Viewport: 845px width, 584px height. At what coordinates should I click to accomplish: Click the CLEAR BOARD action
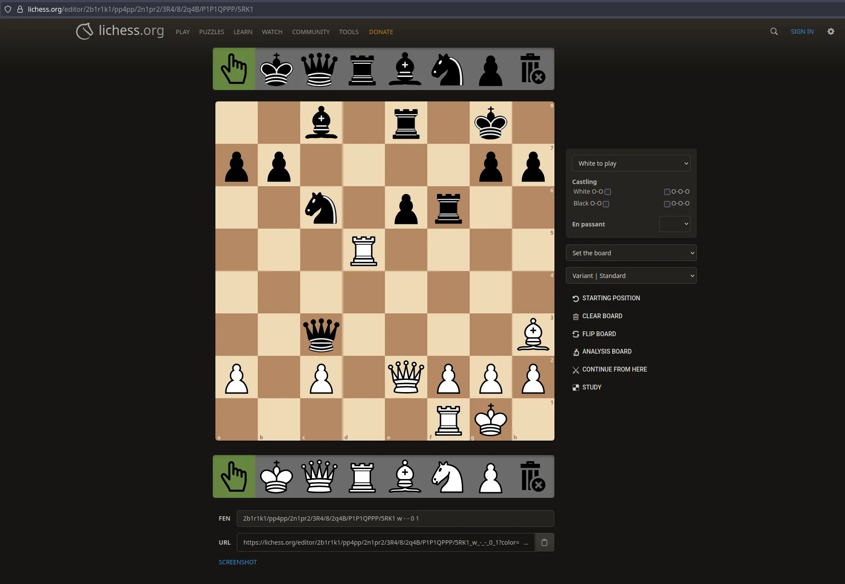tap(602, 316)
